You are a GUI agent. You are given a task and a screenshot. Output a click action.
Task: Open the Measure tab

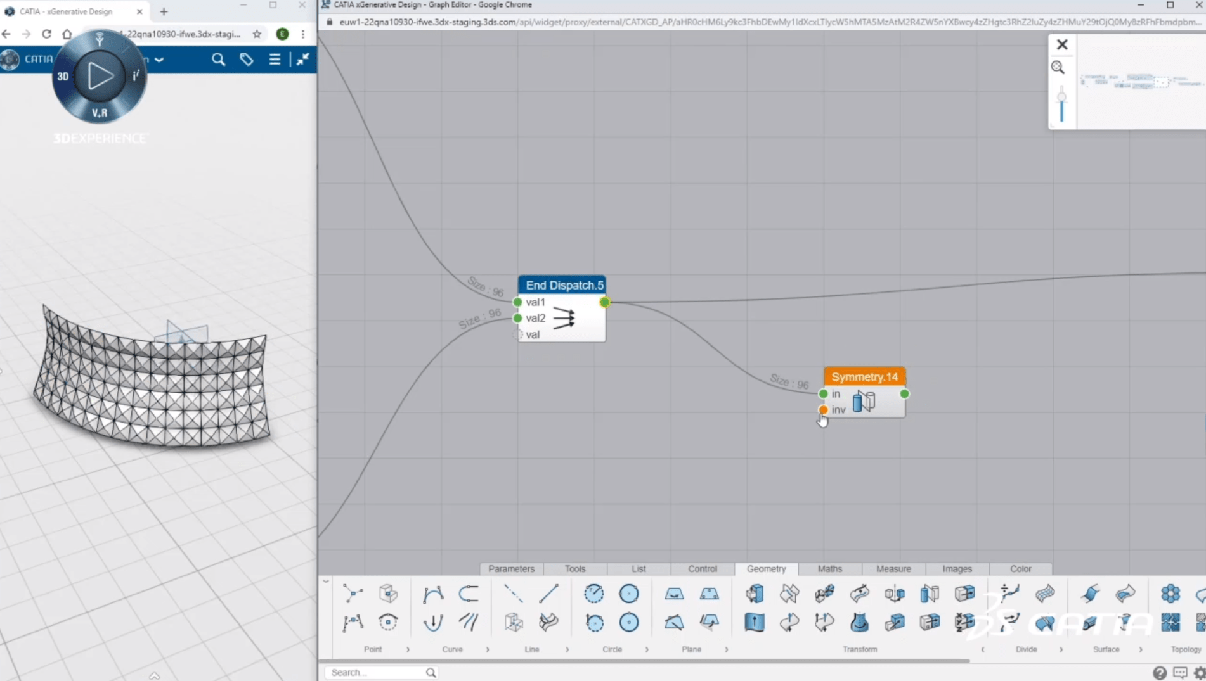coord(893,569)
